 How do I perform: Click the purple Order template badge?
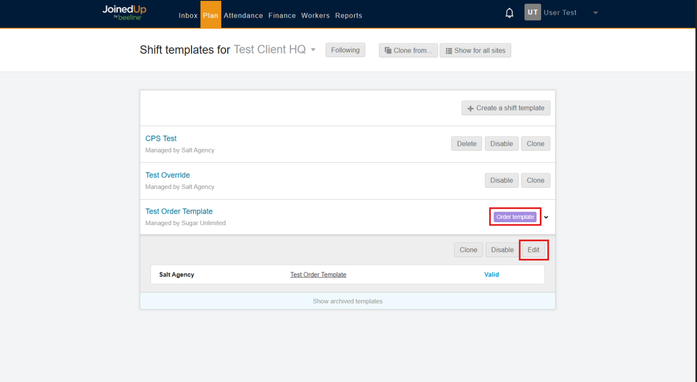(x=515, y=217)
